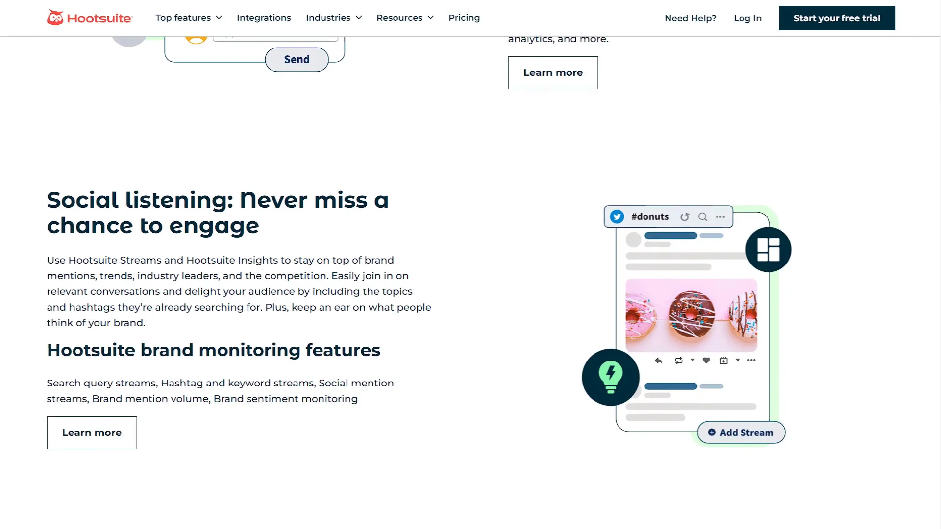The width and height of the screenshot is (941, 529).
Task: Click the Learn more button for social listening
Action: coord(92,432)
